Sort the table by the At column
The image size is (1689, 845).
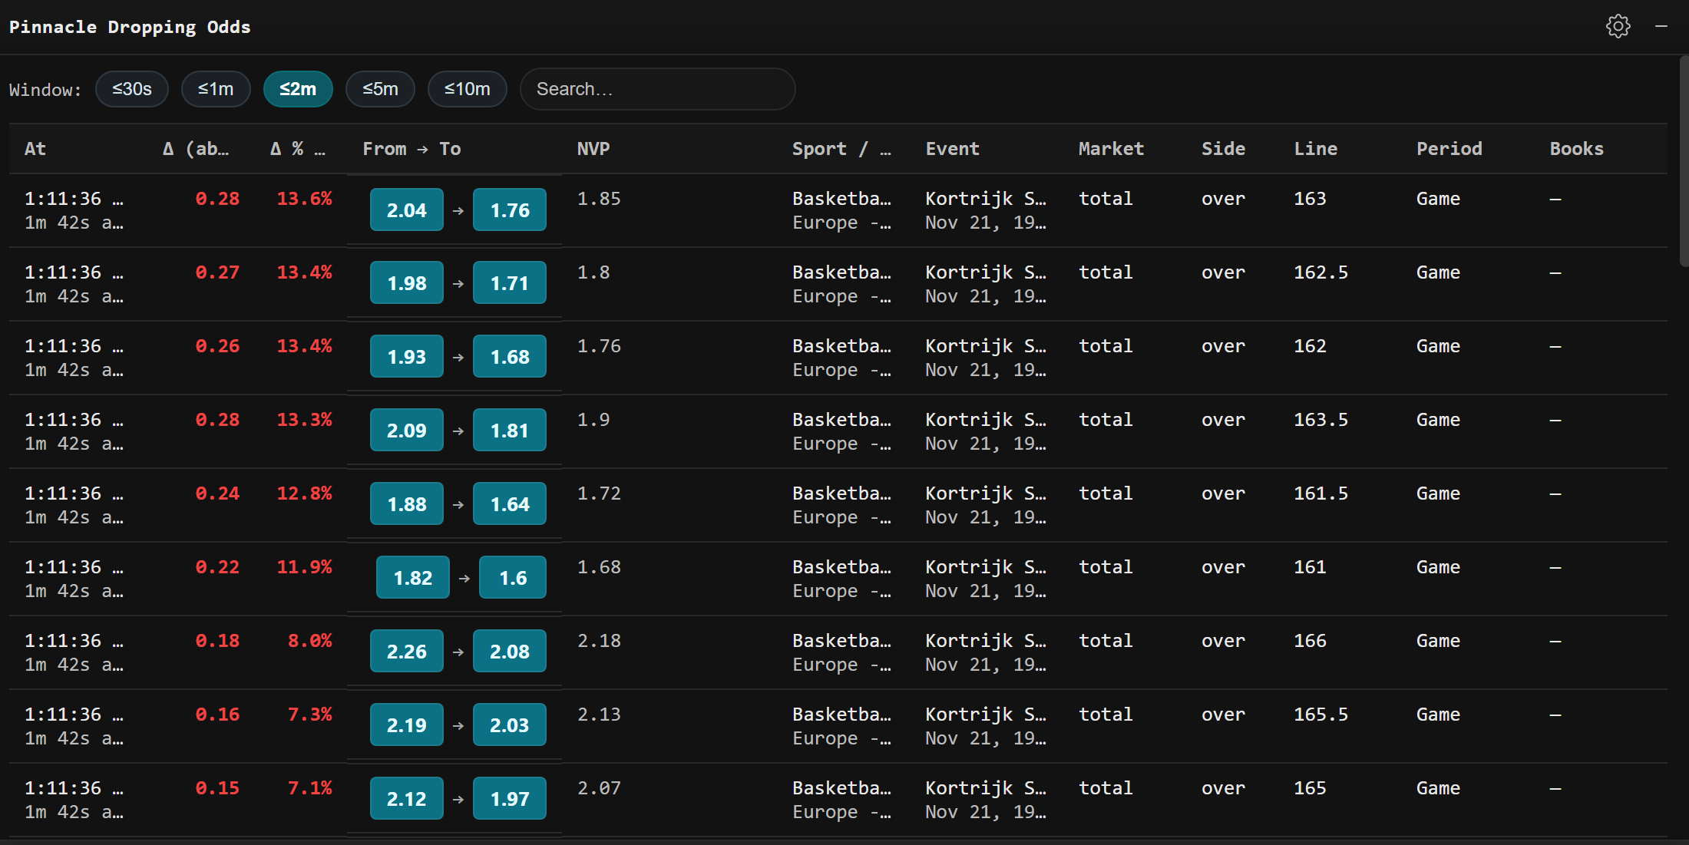35,148
